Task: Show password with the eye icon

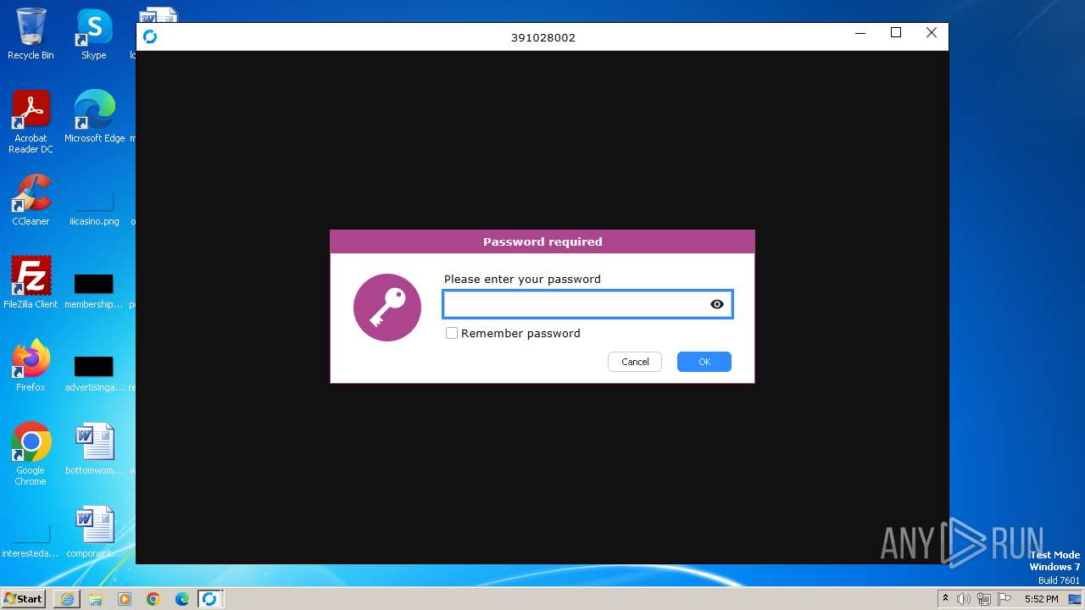Action: (x=717, y=304)
